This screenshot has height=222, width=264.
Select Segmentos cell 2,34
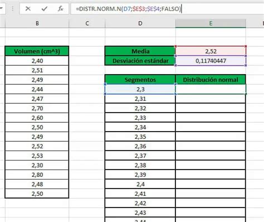140,127
